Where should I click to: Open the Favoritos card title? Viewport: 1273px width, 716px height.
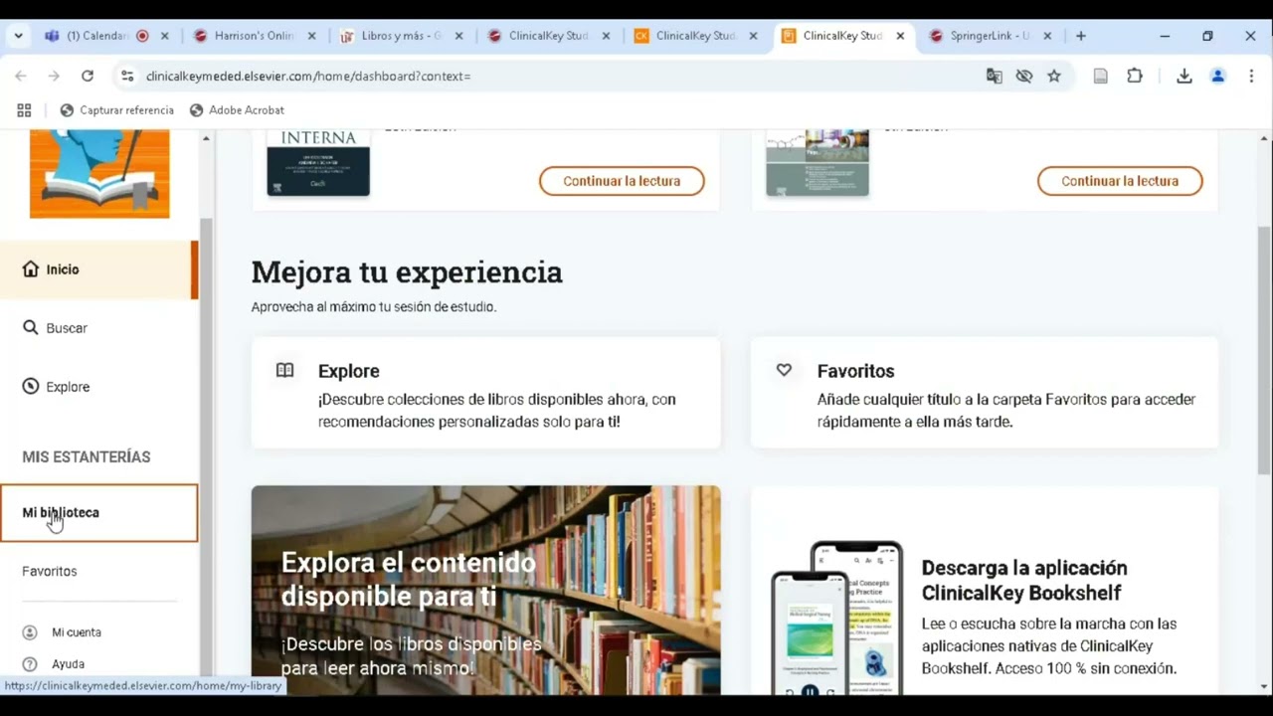click(855, 371)
